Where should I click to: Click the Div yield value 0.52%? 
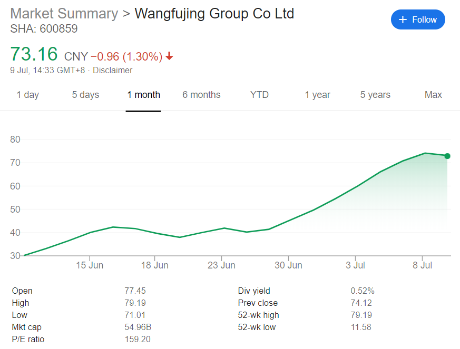[x=363, y=291]
